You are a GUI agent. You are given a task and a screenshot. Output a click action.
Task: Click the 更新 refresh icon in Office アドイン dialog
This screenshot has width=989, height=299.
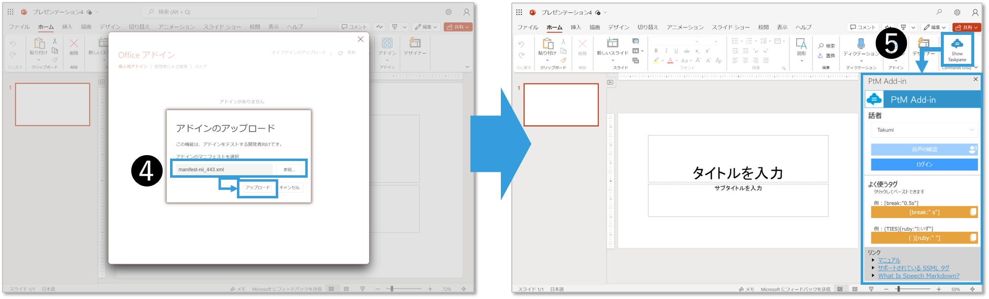(340, 53)
